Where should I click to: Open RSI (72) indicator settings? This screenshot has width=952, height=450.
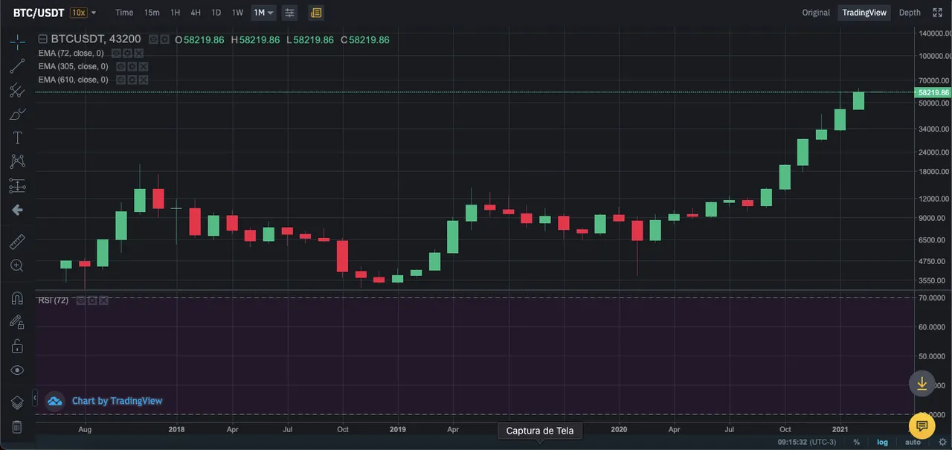coord(91,300)
